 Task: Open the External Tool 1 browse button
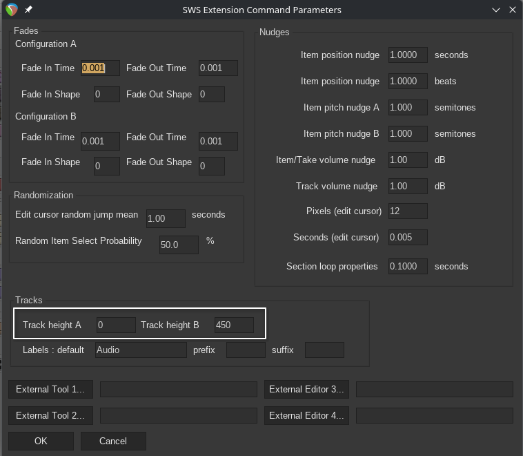click(50, 389)
